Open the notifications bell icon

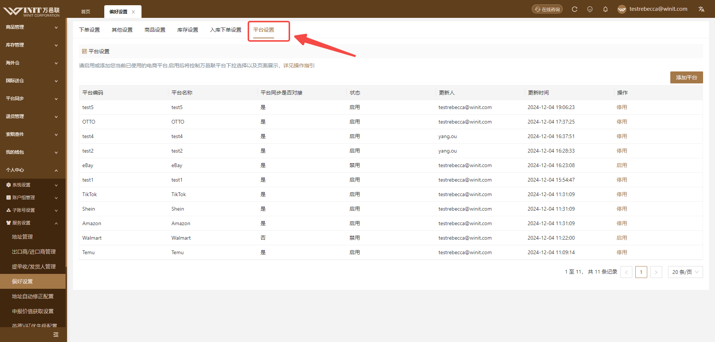[606, 9]
